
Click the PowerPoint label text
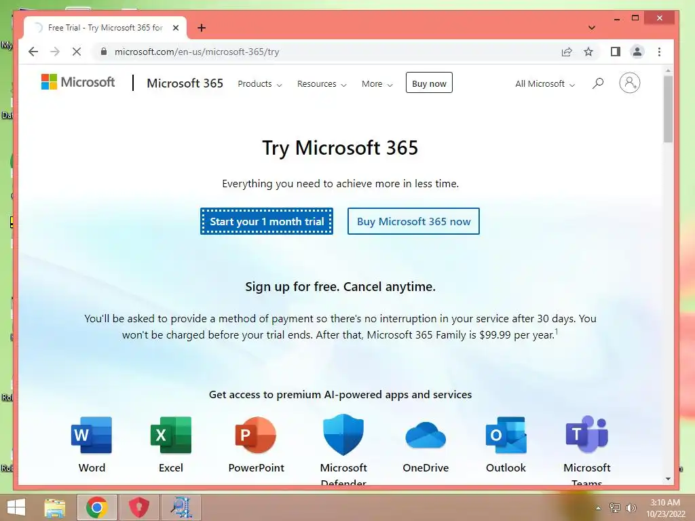[x=256, y=468]
